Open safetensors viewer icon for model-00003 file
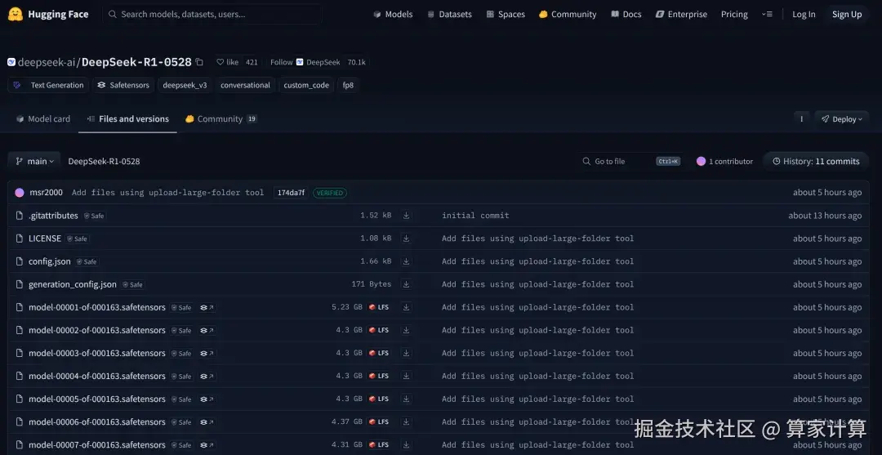The image size is (882, 455). (207, 354)
